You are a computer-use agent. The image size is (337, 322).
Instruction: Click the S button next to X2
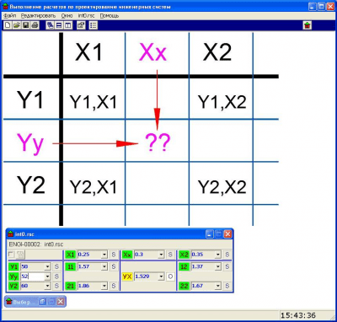click(227, 255)
